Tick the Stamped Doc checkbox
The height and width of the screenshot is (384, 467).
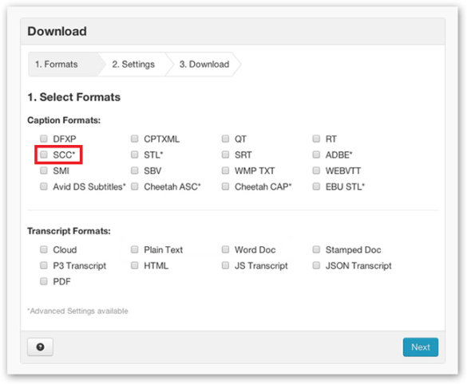pyautogui.click(x=316, y=249)
